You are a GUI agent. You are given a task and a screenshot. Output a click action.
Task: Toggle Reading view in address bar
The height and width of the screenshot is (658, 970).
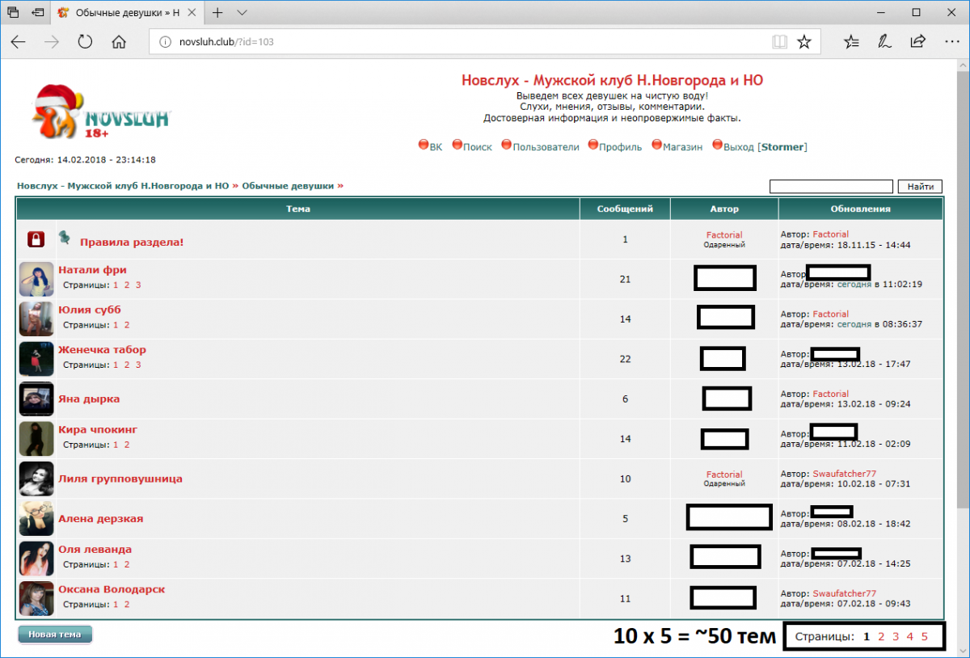pos(778,42)
